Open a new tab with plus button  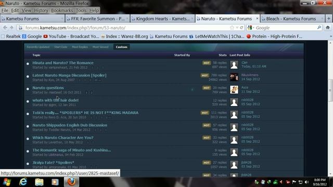328,19
